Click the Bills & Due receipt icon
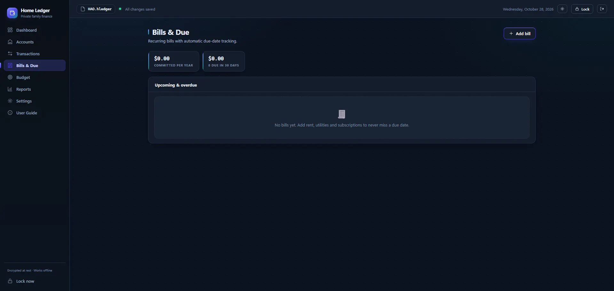This screenshot has height=291, width=614. click(x=10, y=65)
